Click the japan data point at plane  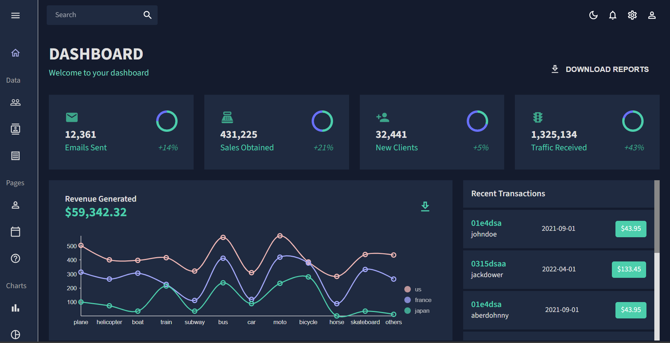coord(81,302)
